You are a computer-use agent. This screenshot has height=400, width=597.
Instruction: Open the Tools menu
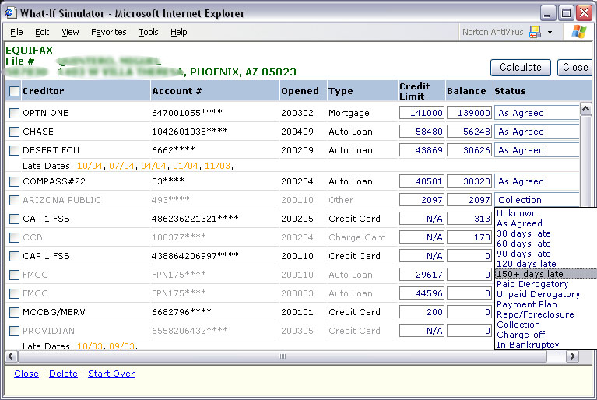point(149,32)
